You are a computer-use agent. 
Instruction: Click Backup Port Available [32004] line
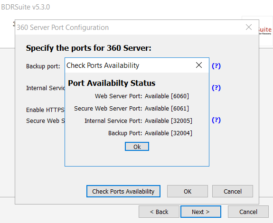150,133
